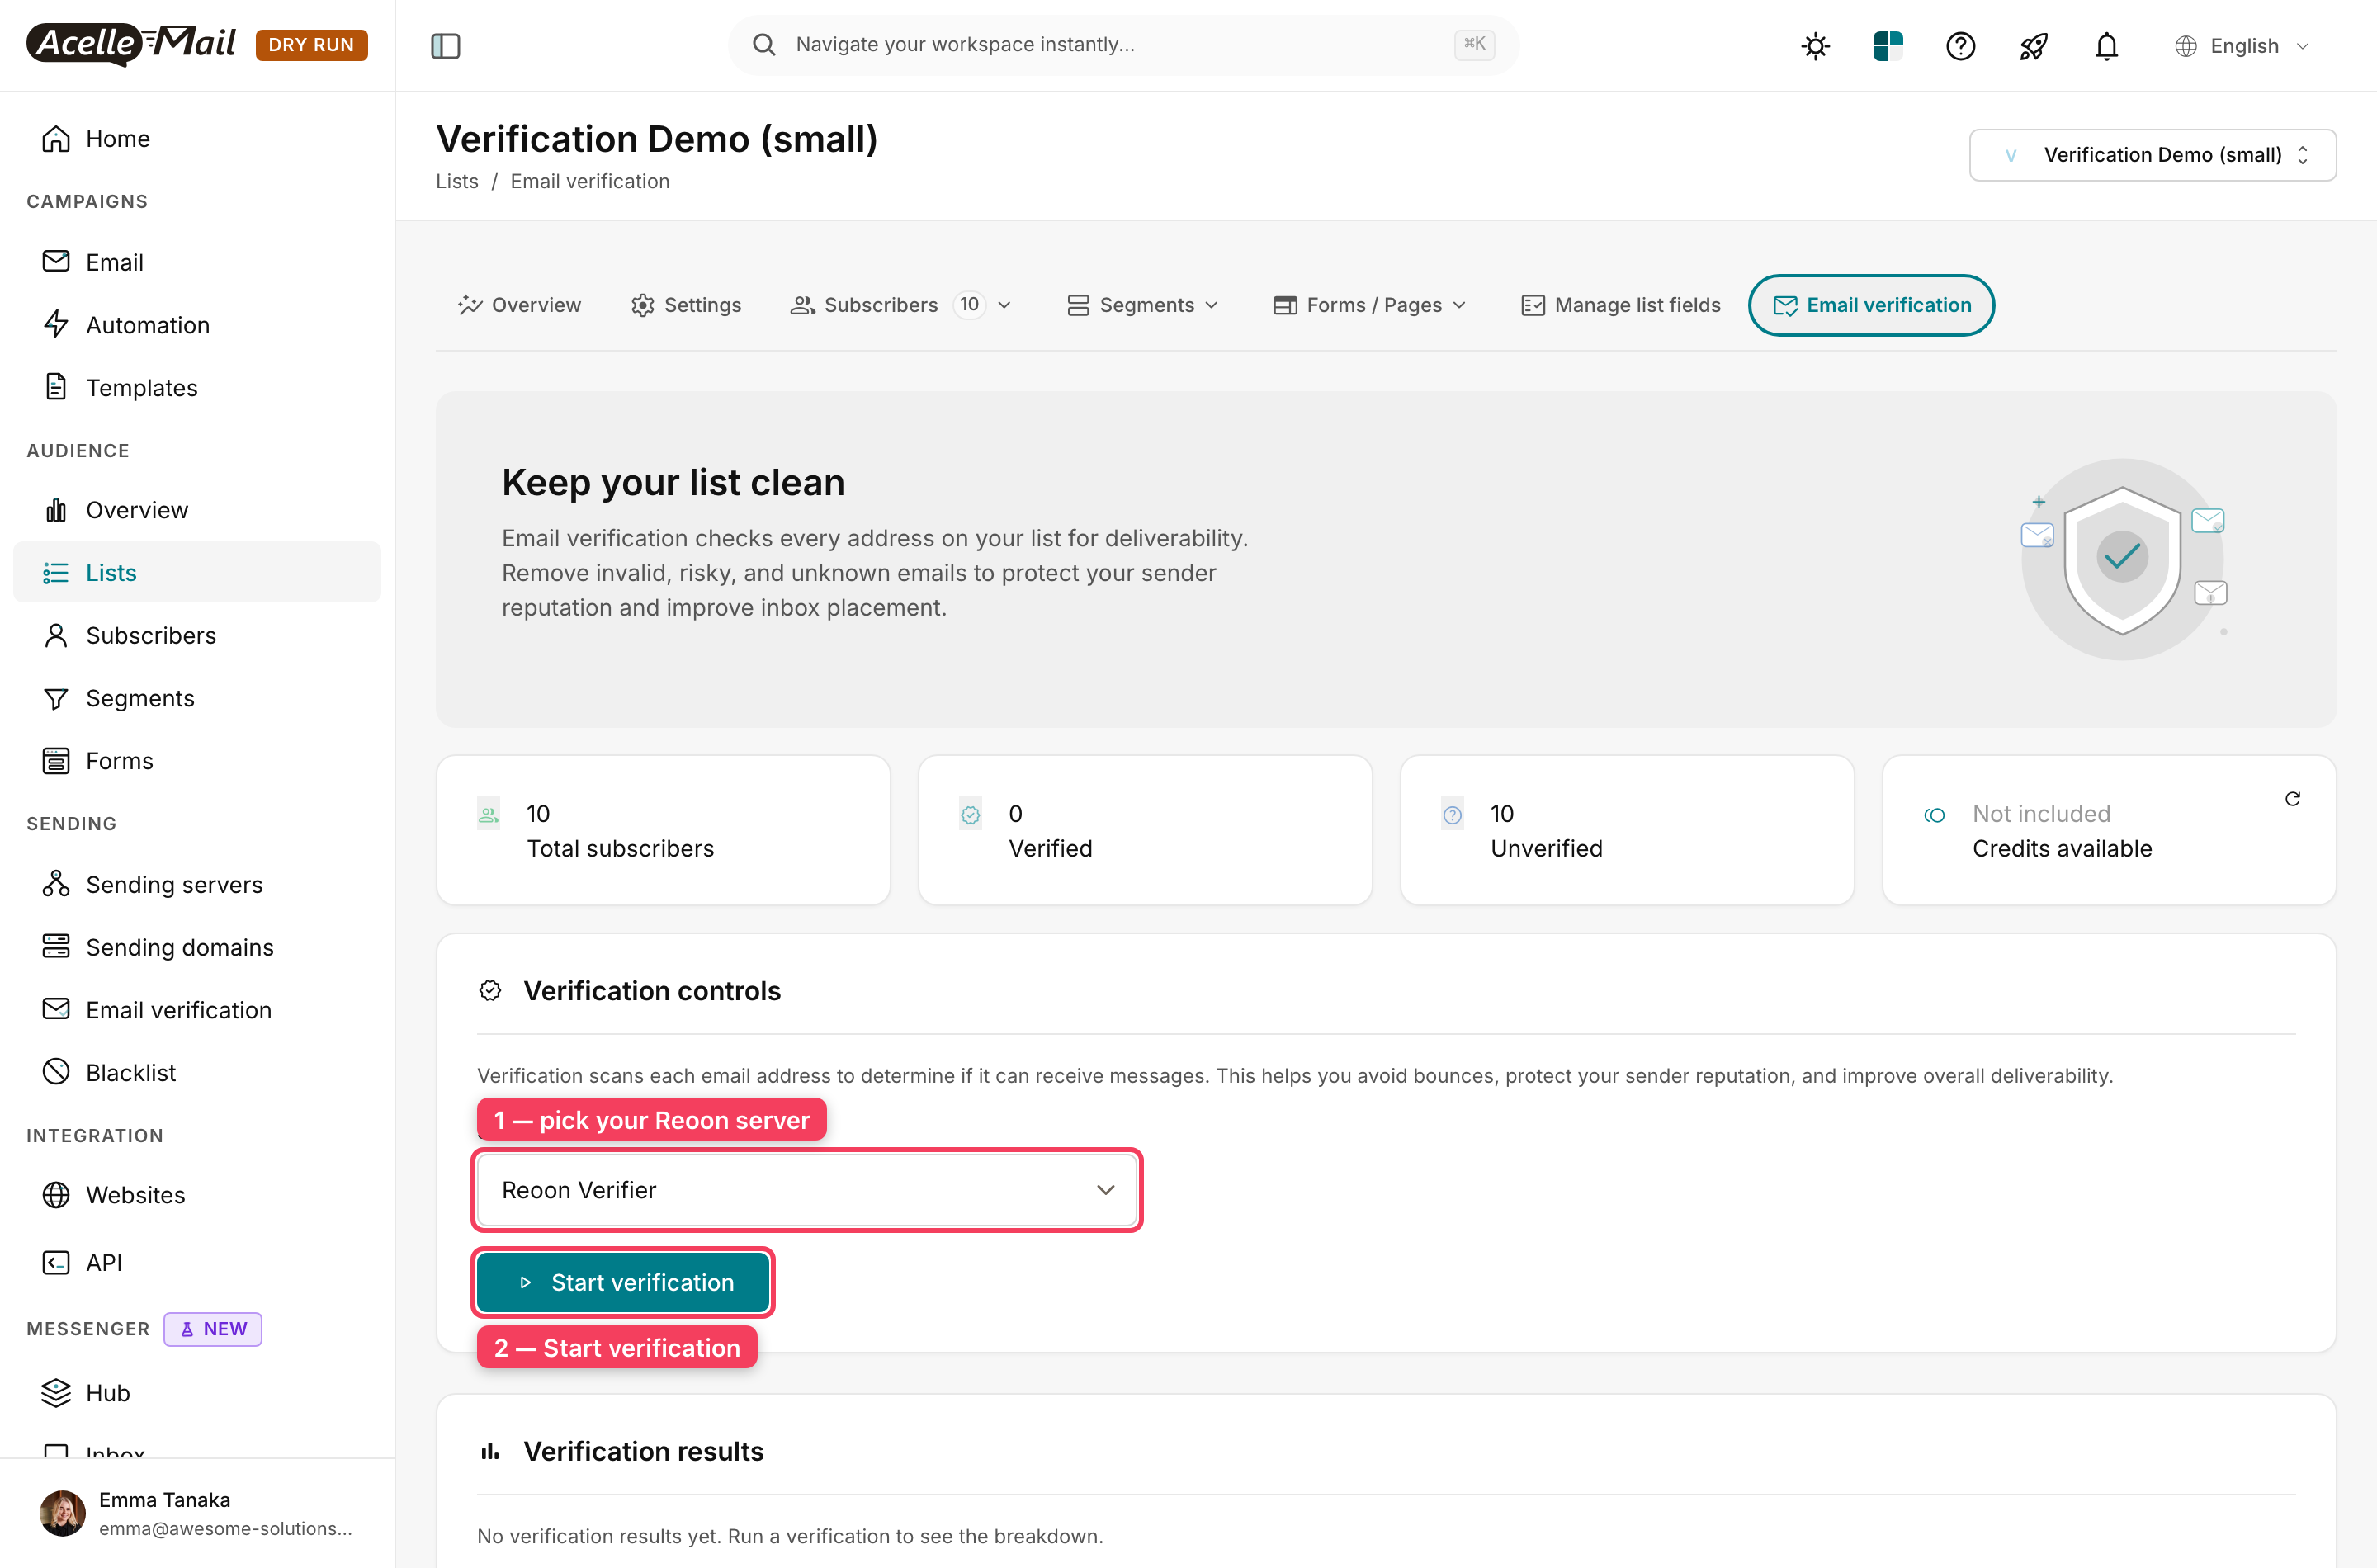The height and width of the screenshot is (1568, 2377).
Task: Click the Lists breadcrumb link
Action: click(x=456, y=181)
